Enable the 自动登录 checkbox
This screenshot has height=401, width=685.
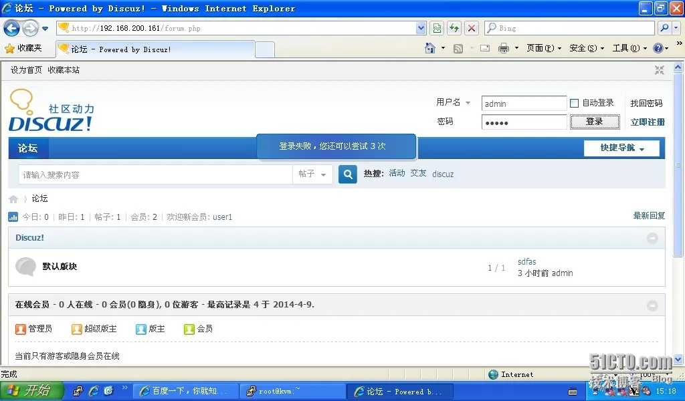(x=575, y=103)
